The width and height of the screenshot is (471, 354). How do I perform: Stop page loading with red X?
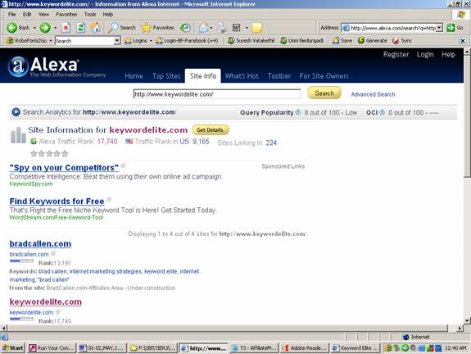click(x=66, y=28)
